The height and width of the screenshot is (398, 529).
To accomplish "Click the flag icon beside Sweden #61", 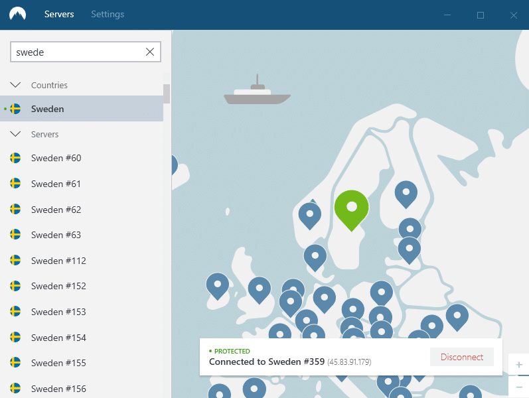I will (x=15, y=184).
